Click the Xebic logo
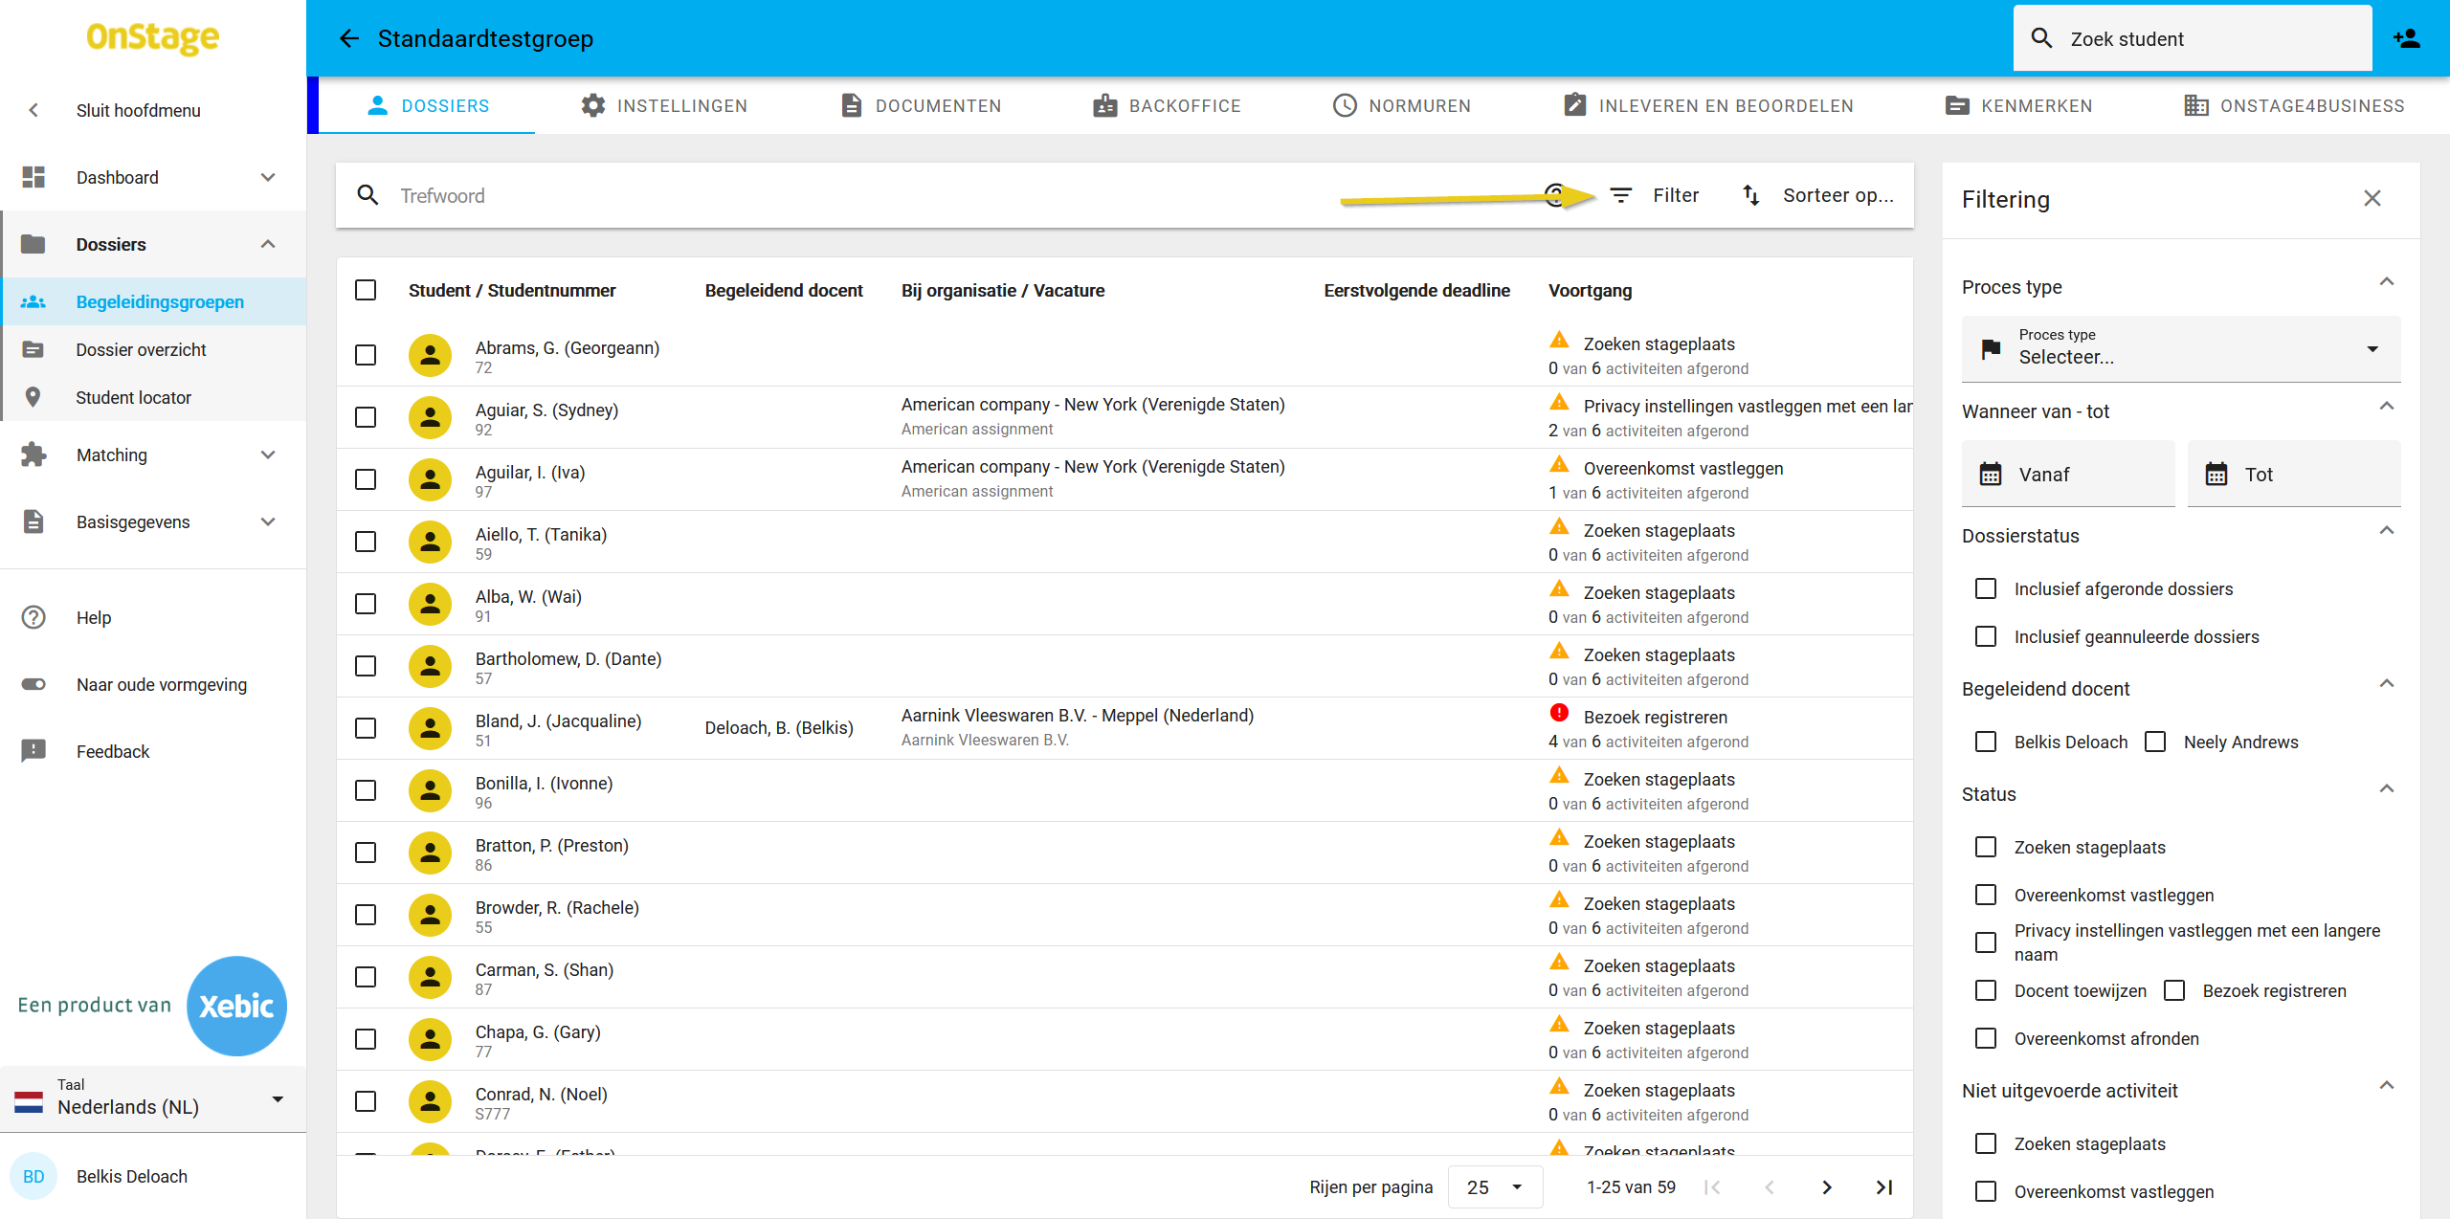2450x1219 pixels. tap(236, 1006)
